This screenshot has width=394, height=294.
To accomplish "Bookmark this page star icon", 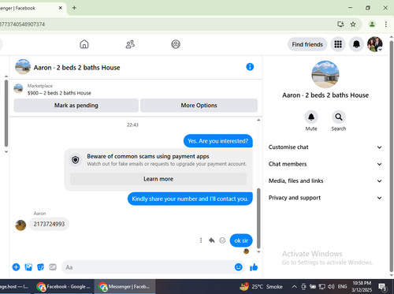I will (353, 24).
